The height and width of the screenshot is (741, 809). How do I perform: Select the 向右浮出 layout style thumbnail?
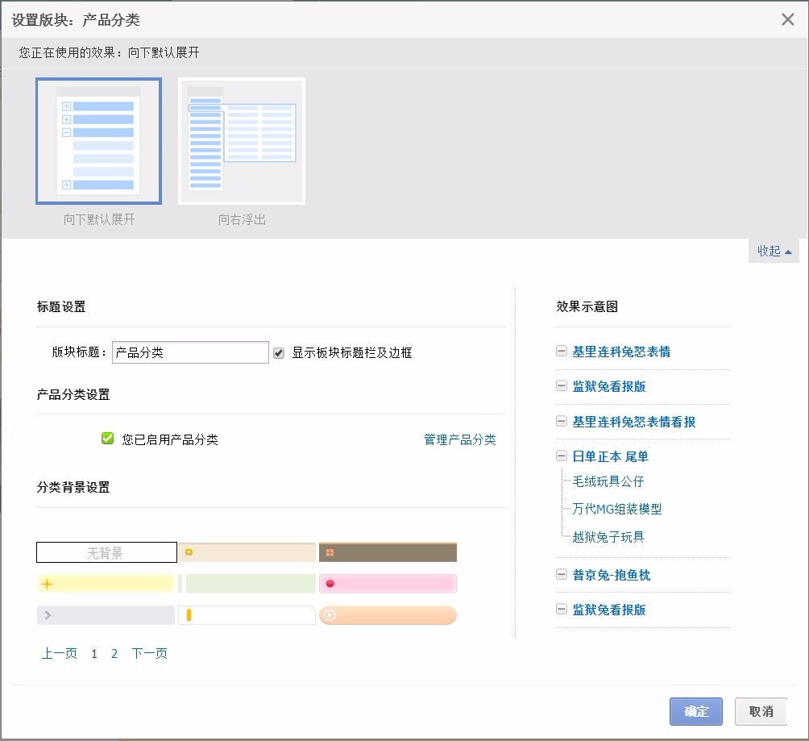click(240, 141)
